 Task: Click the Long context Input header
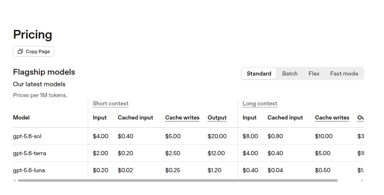(x=249, y=117)
